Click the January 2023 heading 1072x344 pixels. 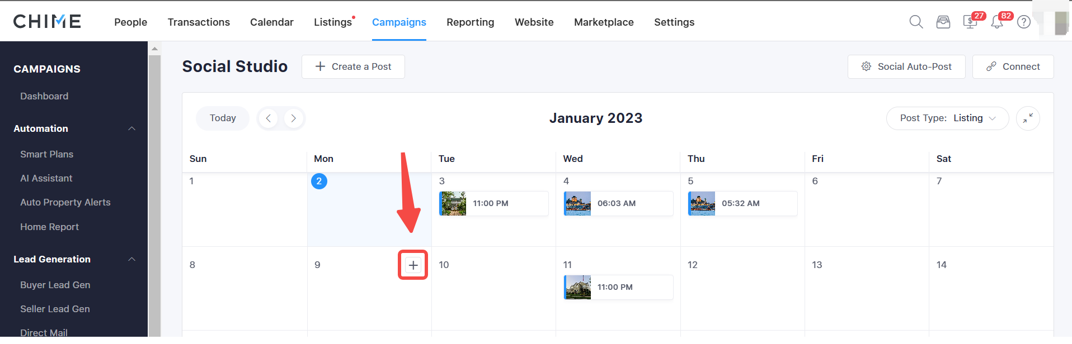tap(596, 118)
